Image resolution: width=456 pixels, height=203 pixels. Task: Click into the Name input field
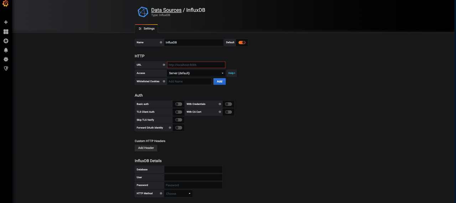194,42
